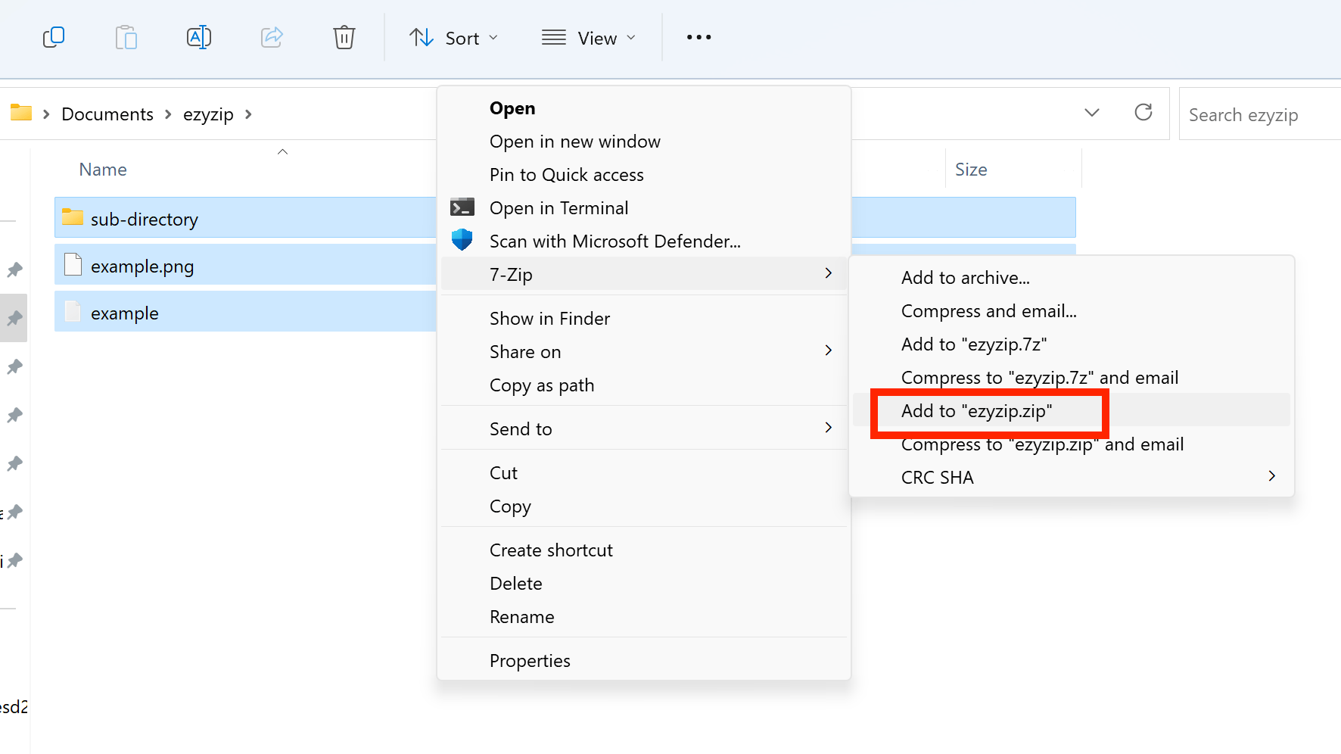1341x754 pixels.
Task: Click the Microsoft Defender shield icon
Action: [x=462, y=239]
